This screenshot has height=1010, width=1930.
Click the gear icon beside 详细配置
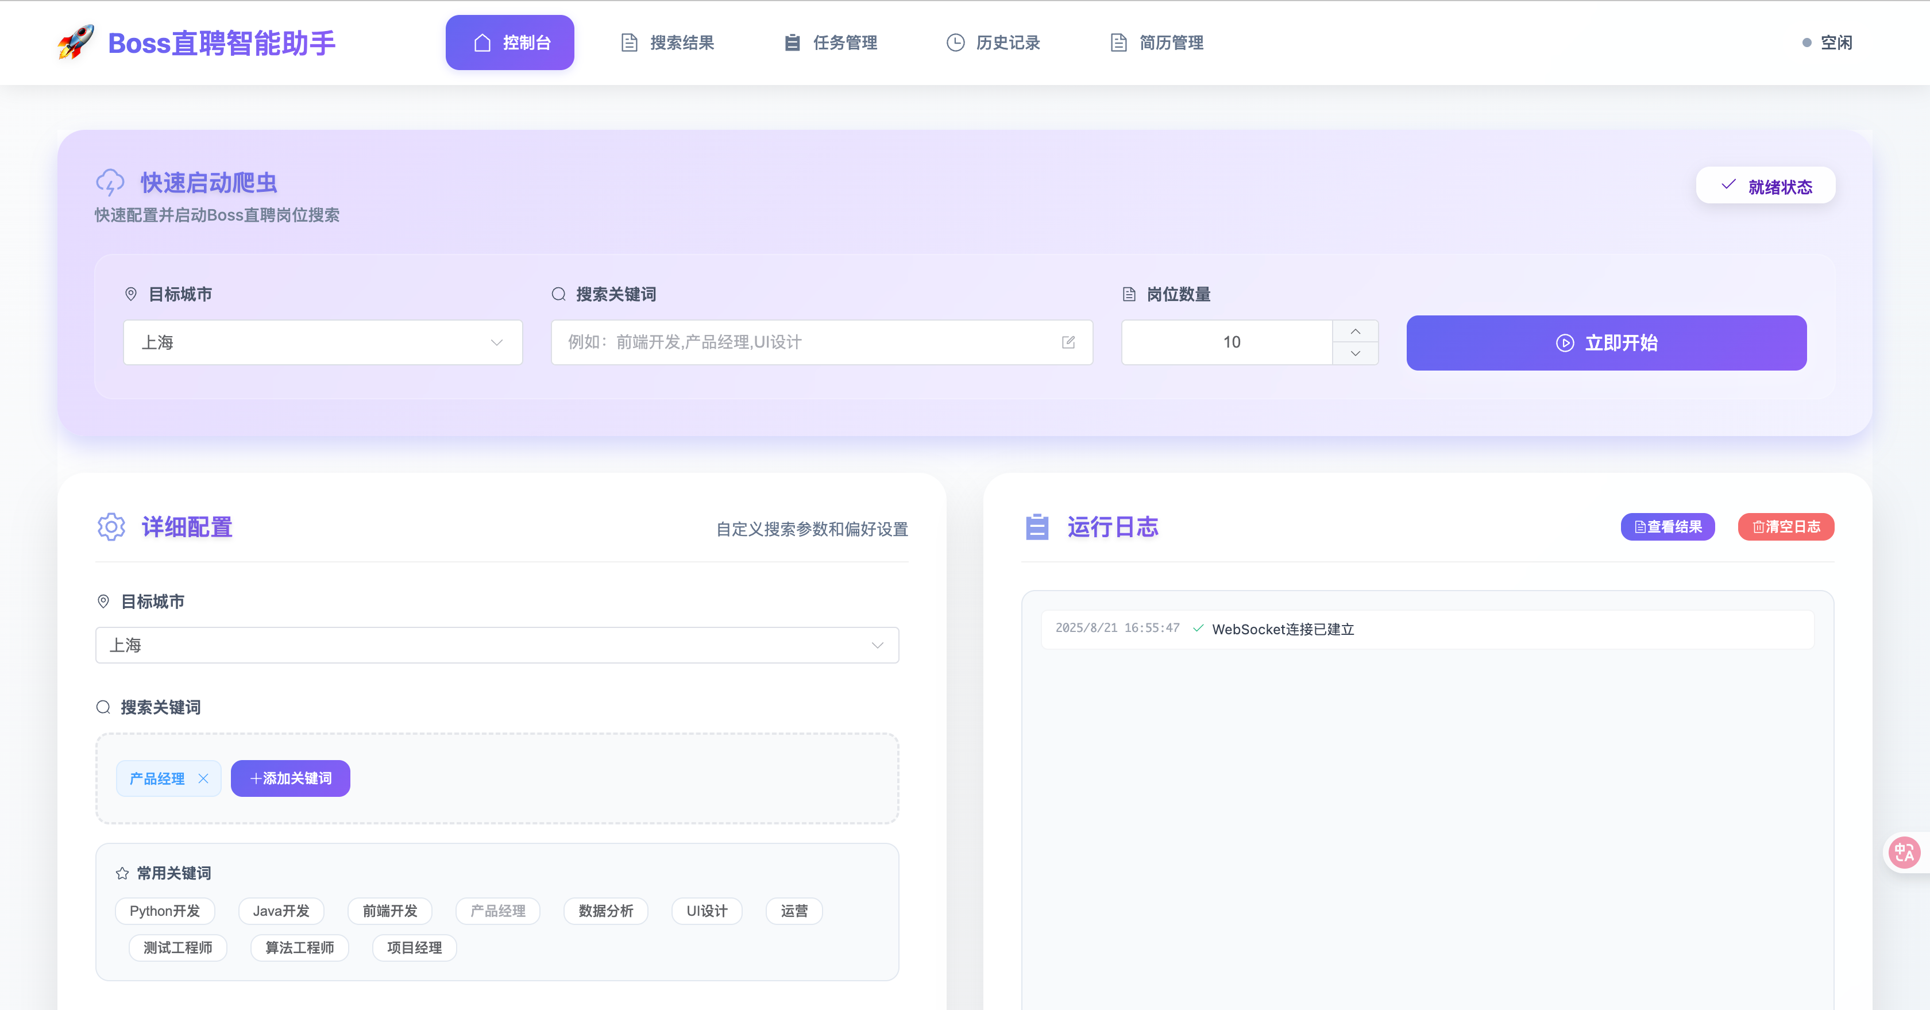click(x=111, y=527)
